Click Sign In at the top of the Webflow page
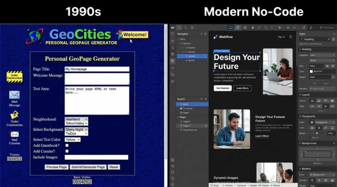 pyautogui.click(x=281, y=37)
